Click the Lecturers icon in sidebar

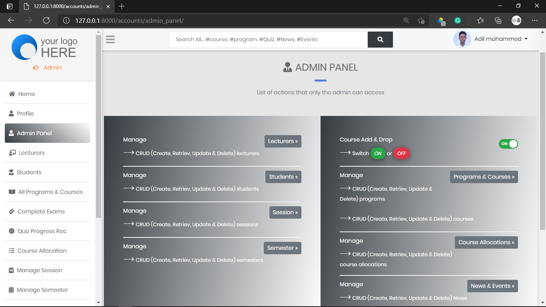point(12,153)
